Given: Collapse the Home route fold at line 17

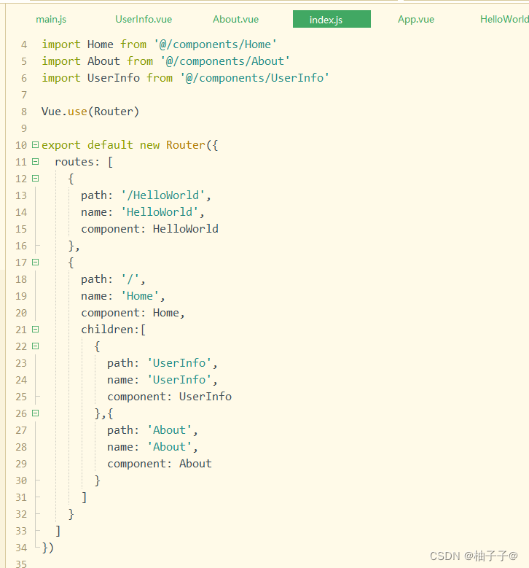Looking at the screenshot, I should click(35, 262).
